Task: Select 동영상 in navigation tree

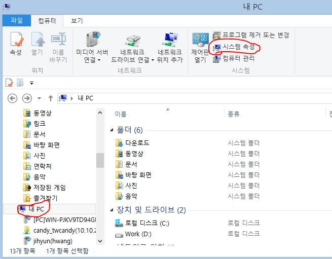Action: point(38,113)
